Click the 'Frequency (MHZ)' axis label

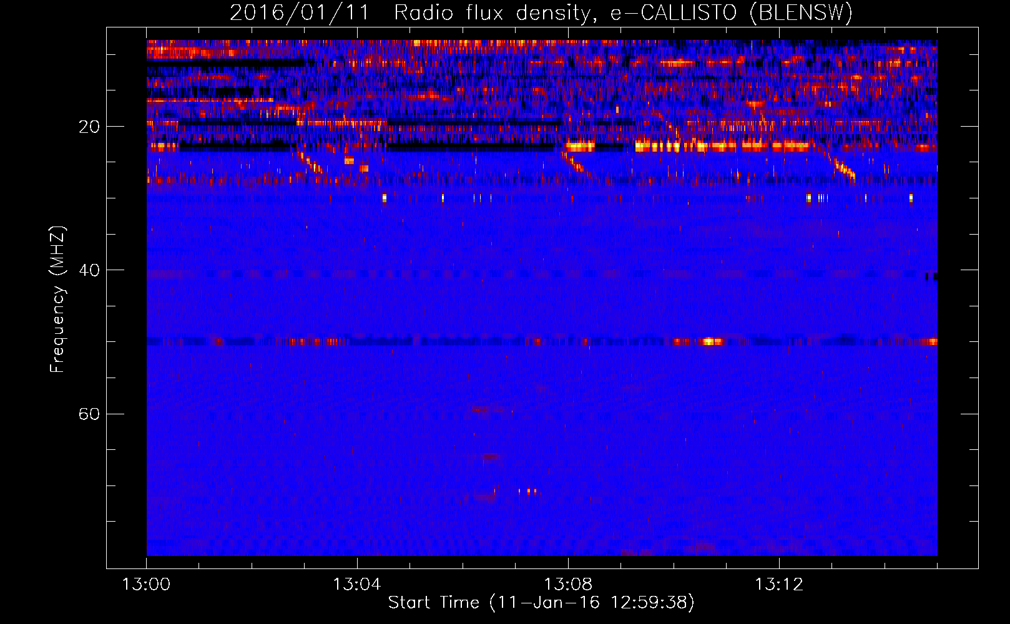[x=57, y=300]
